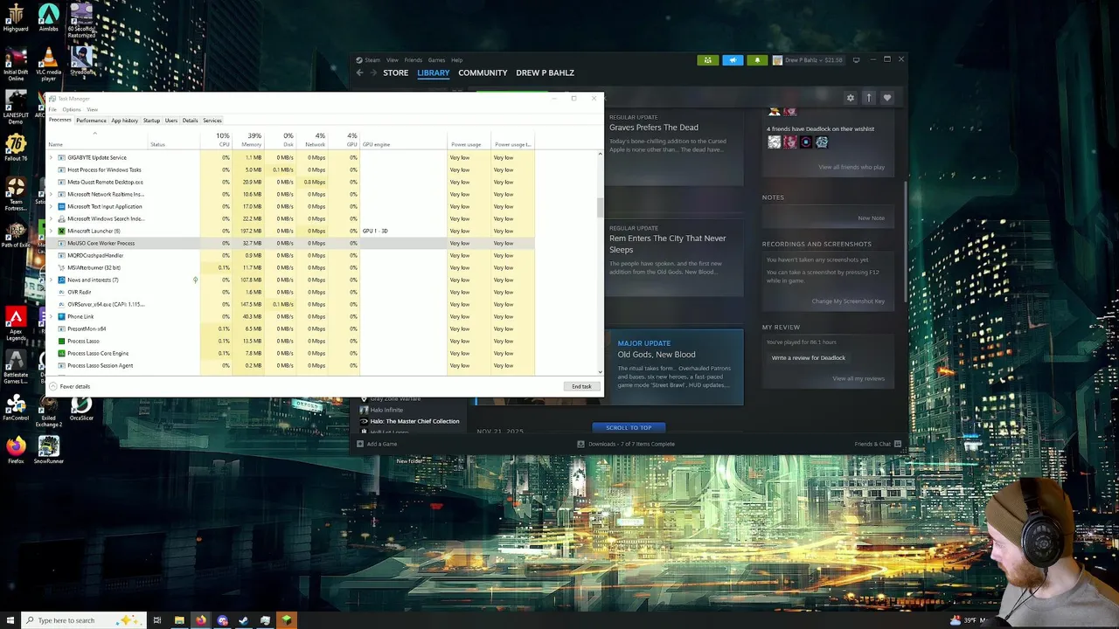Switch to Performance tab

91,121
